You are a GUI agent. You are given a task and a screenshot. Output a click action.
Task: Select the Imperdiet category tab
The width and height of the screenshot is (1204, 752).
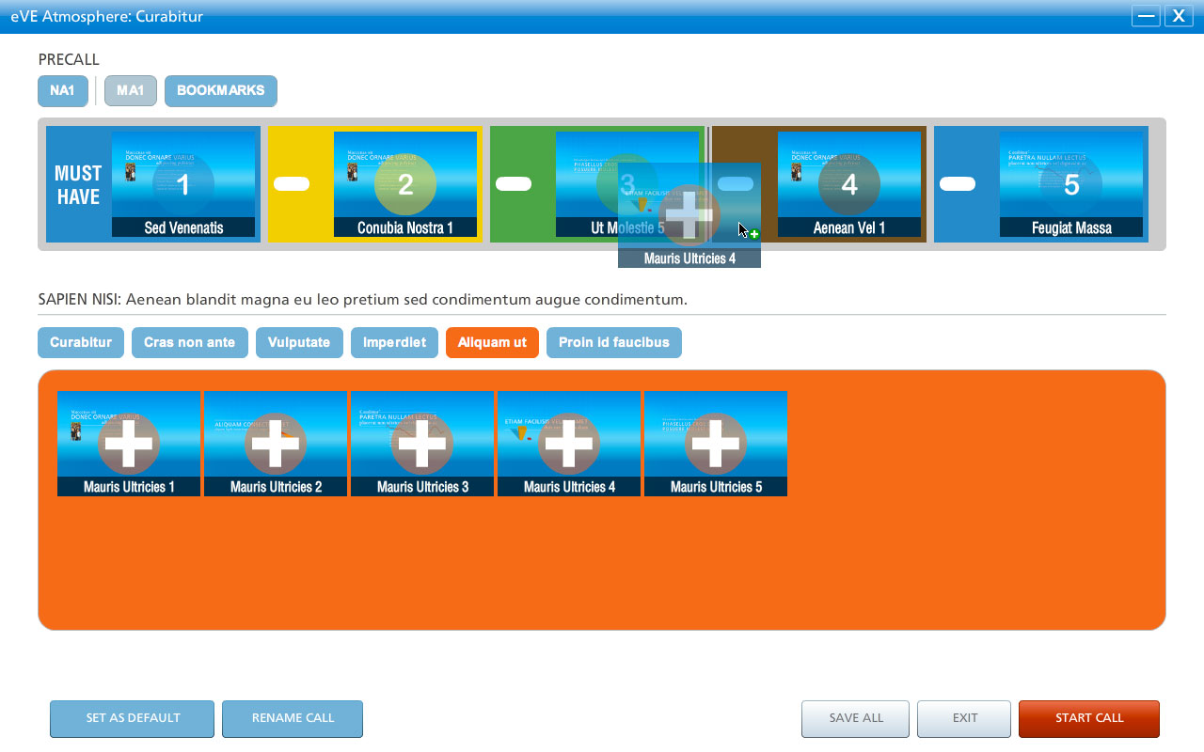pos(395,342)
